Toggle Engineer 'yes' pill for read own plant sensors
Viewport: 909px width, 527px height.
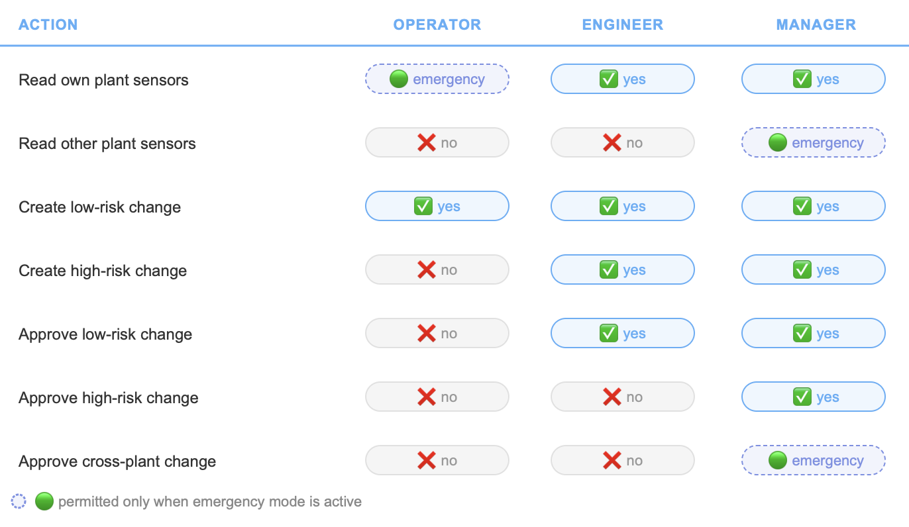[x=623, y=79]
